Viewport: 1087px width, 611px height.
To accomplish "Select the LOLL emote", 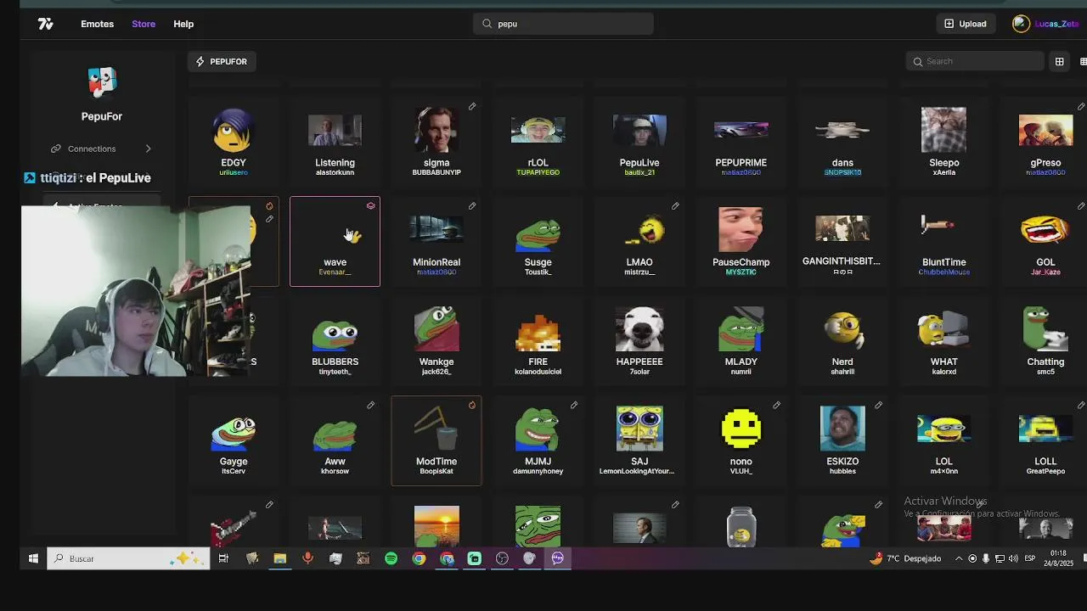I will pyautogui.click(x=1045, y=440).
